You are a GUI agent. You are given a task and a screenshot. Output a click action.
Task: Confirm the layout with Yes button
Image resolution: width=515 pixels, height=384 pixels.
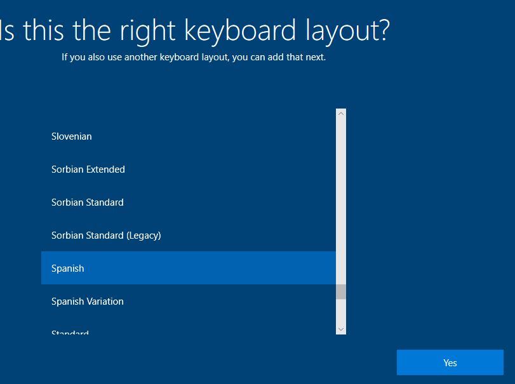click(x=450, y=363)
